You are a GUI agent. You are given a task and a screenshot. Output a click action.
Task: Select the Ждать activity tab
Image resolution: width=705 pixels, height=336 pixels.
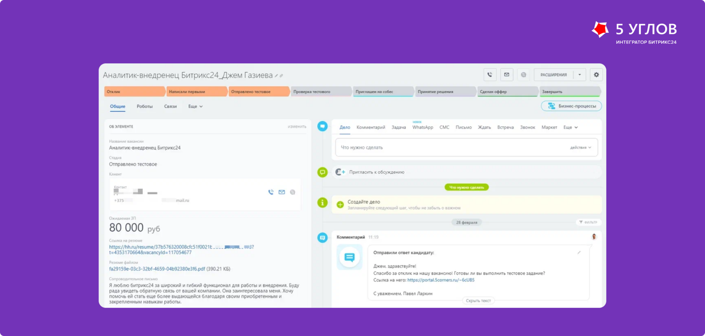485,128
